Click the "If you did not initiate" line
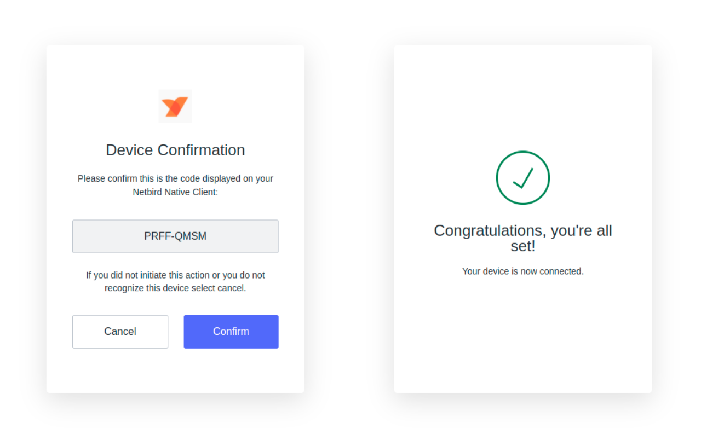The width and height of the screenshot is (701, 440). coord(175,275)
